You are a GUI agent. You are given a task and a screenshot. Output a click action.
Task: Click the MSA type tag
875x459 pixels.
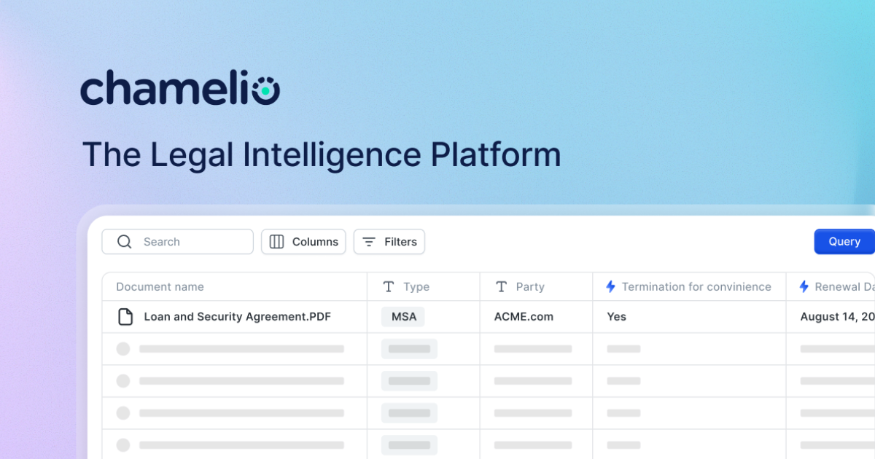(402, 316)
